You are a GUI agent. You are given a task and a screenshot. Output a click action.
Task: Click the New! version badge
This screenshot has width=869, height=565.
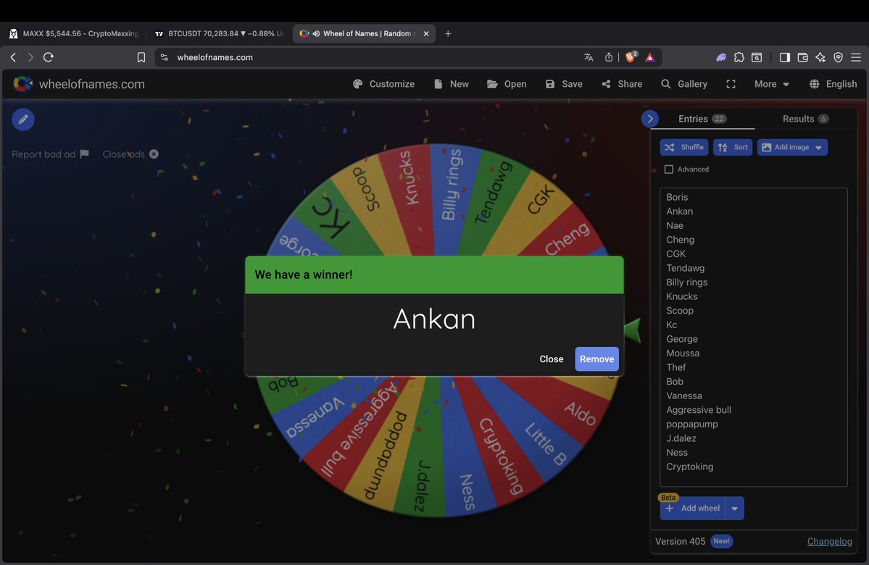721,541
